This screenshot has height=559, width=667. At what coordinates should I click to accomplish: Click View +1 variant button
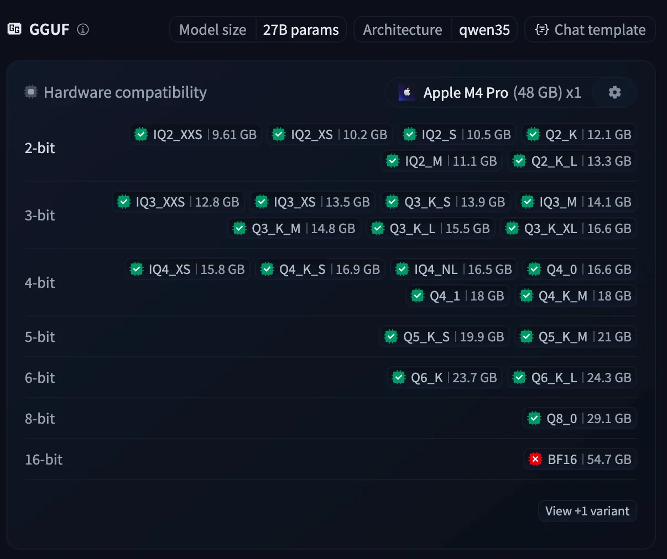pos(587,511)
